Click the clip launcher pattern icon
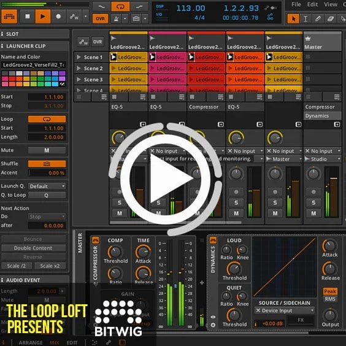This screenshot has height=346, width=346. tap(9, 17)
